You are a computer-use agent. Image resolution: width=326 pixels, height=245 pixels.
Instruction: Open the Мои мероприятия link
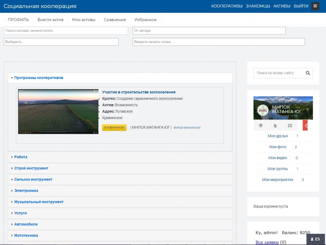pos(277,180)
